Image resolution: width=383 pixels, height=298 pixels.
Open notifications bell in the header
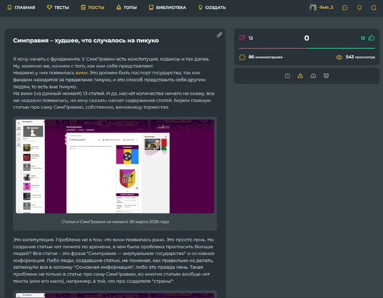point(360,8)
